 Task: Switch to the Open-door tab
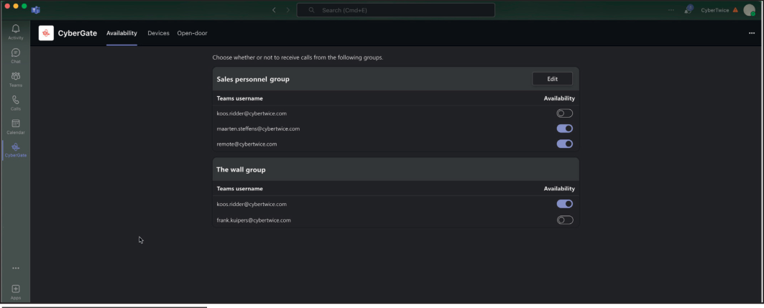click(x=192, y=33)
